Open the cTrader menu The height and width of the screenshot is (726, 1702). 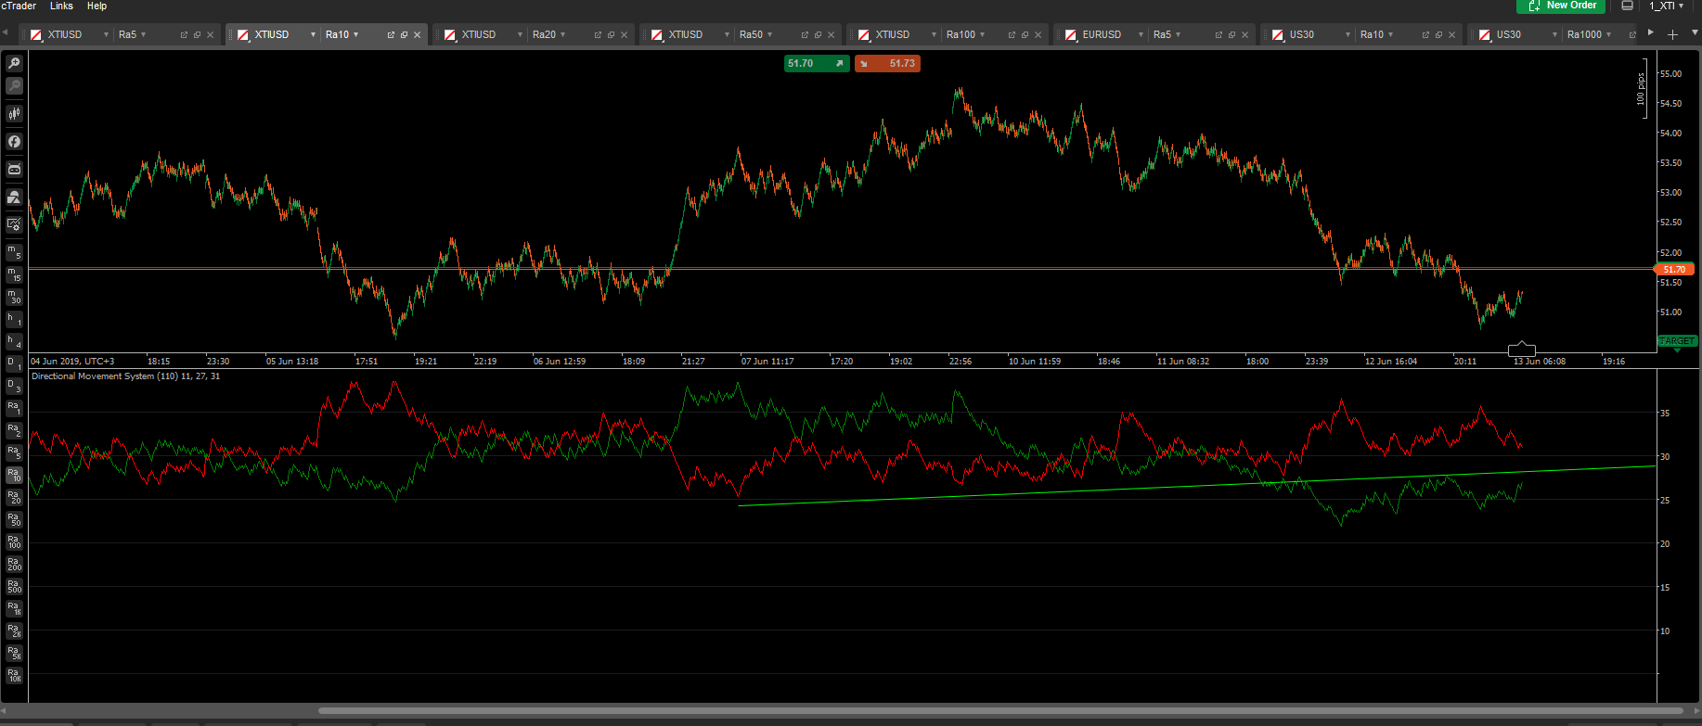click(x=19, y=6)
